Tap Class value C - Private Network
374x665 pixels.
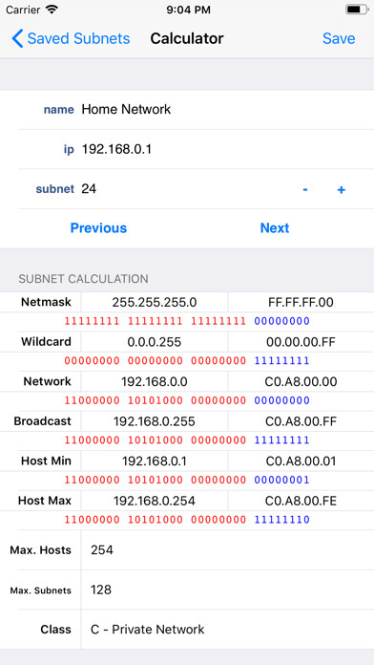pyautogui.click(x=147, y=630)
